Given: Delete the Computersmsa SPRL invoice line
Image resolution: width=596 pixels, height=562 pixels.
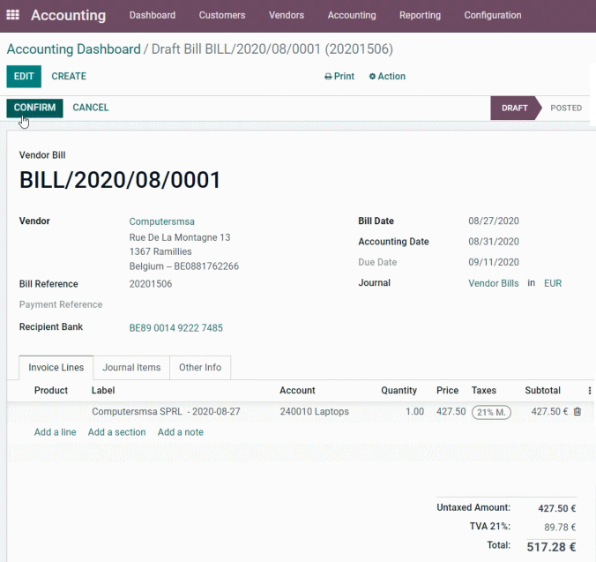Looking at the screenshot, I should coord(577,411).
